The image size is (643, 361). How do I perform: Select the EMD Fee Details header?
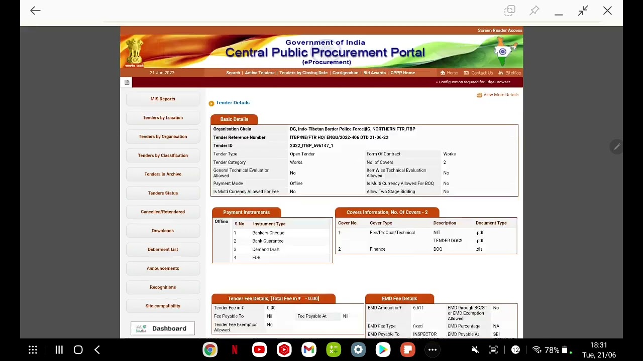pos(399,299)
